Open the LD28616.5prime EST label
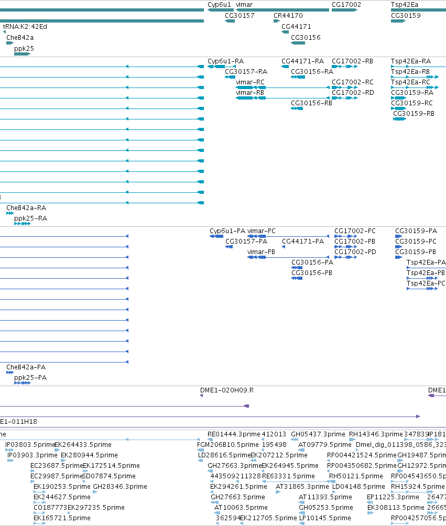This screenshot has height=526, width=446. tap(224, 455)
